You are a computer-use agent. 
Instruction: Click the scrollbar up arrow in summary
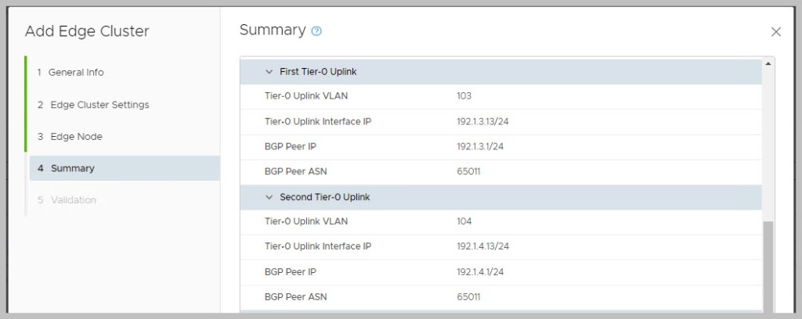pyautogui.click(x=768, y=63)
